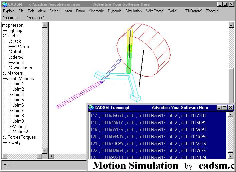Expand the Gravity tree node

(5, 143)
